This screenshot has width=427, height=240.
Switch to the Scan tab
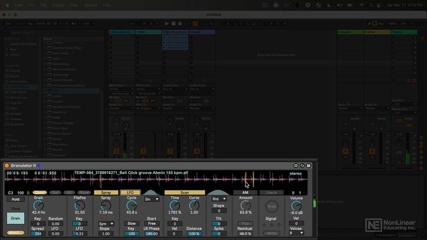click(184, 193)
